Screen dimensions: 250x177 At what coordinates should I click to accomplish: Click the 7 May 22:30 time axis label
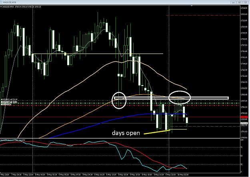tap(28, 175)
